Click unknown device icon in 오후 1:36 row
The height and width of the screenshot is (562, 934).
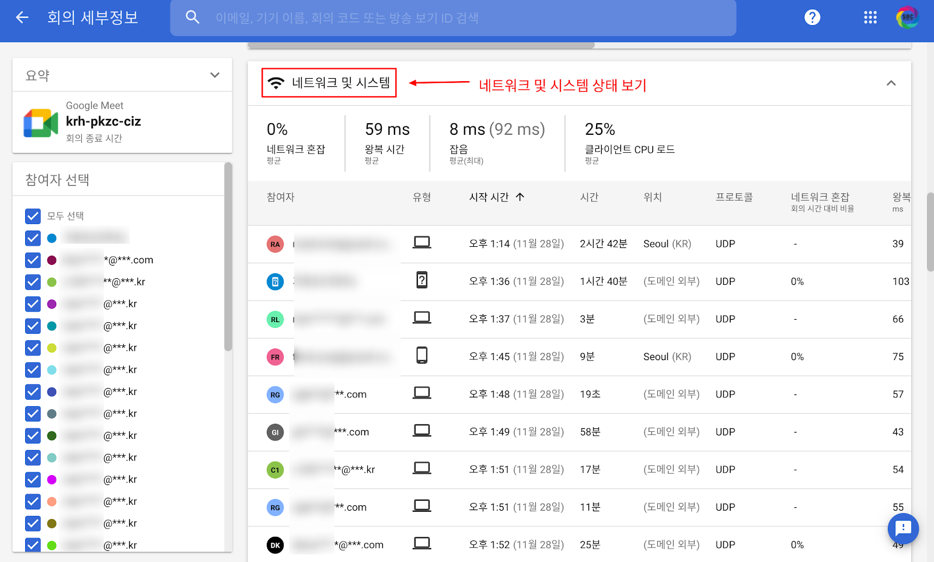point(421,280)
